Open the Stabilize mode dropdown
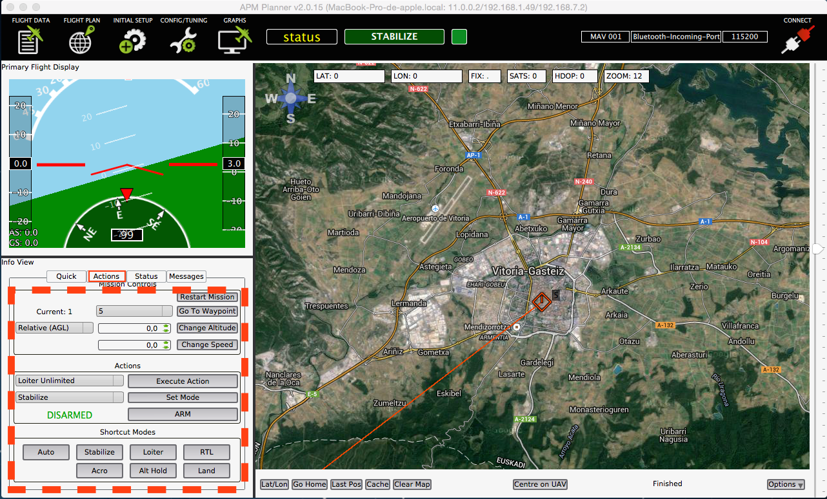The width and height of the screenshot is (827, 499). coord(70,397)
